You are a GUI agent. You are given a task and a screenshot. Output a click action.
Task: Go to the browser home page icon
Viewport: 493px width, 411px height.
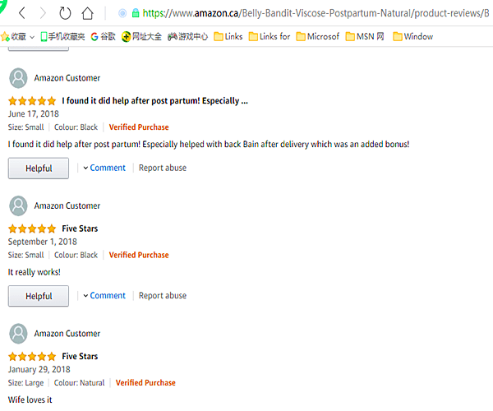coord(88,13)
